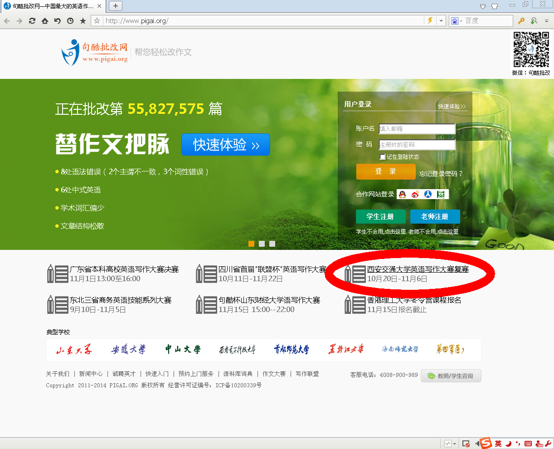Check the 记住登陆状态 checkbox

382,157
